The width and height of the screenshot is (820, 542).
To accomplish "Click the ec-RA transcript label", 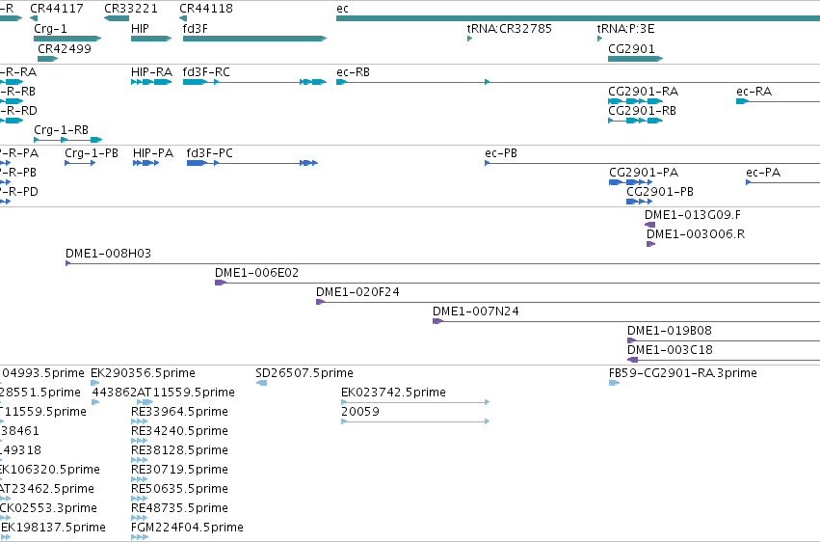I will coord(754,92).
